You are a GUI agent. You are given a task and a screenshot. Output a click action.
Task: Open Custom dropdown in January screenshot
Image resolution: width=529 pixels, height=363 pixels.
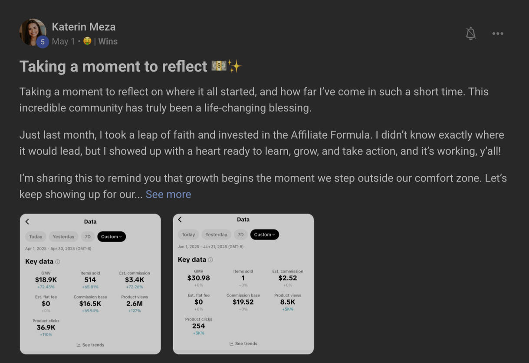[264, 235]
